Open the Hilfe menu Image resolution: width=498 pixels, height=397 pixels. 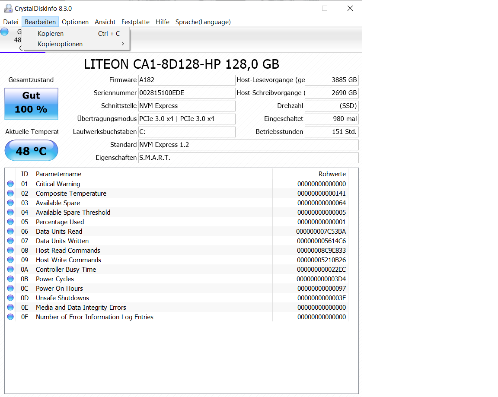[163, 22]
